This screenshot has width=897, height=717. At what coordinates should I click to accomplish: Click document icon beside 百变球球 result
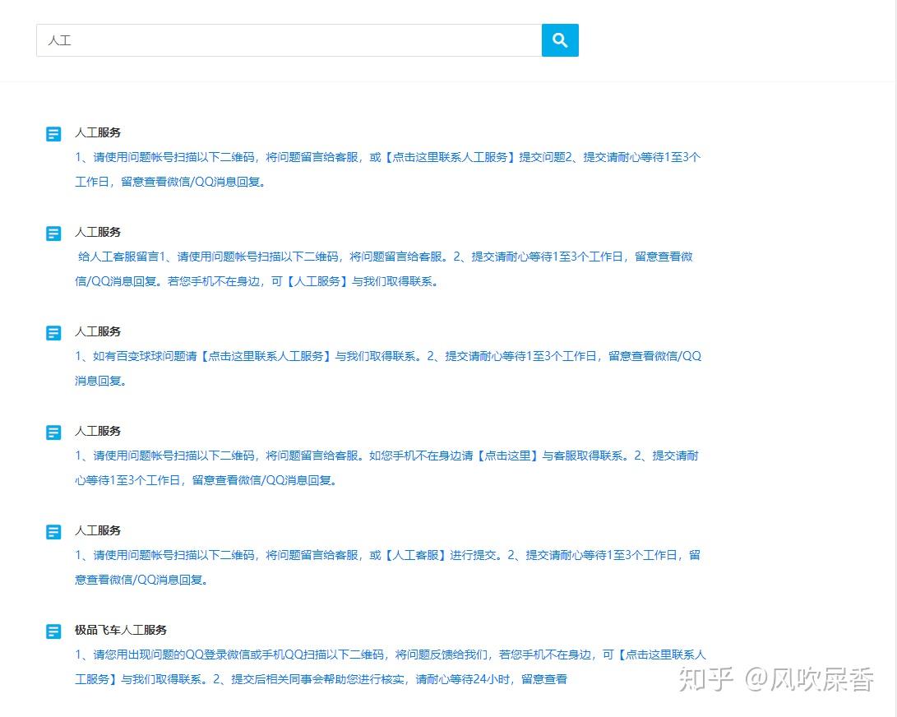tap(53, 333)
